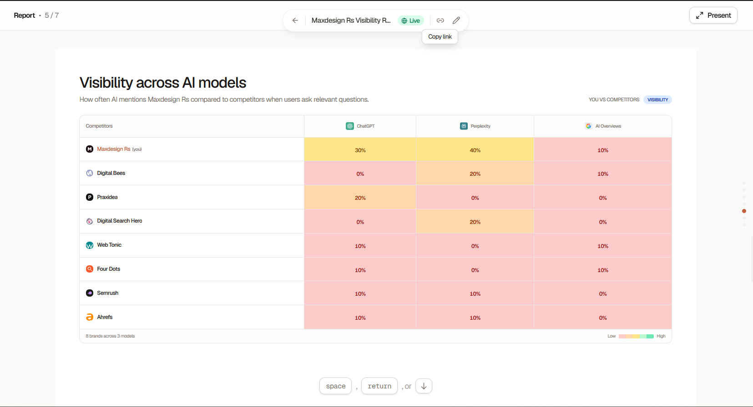This screenshot has height=407, width=753.
Task: Click Four Dots AI Overviews 10% cell
Action: (603, 270)
